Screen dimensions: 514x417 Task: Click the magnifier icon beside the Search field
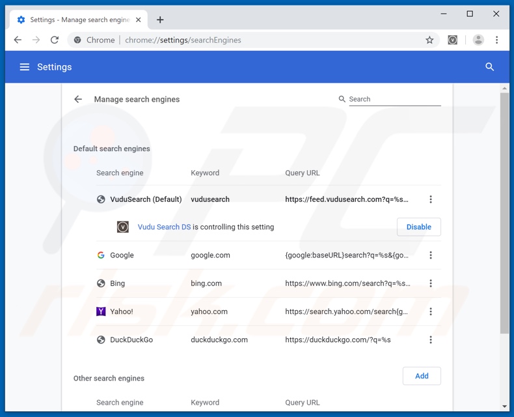(x=342, y=99)
